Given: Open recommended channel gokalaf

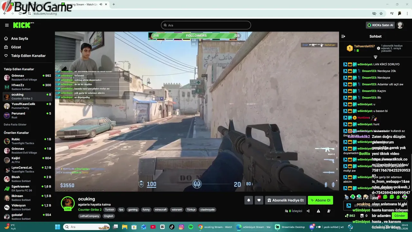Looking at the screenshot, I should click(27, 217).
